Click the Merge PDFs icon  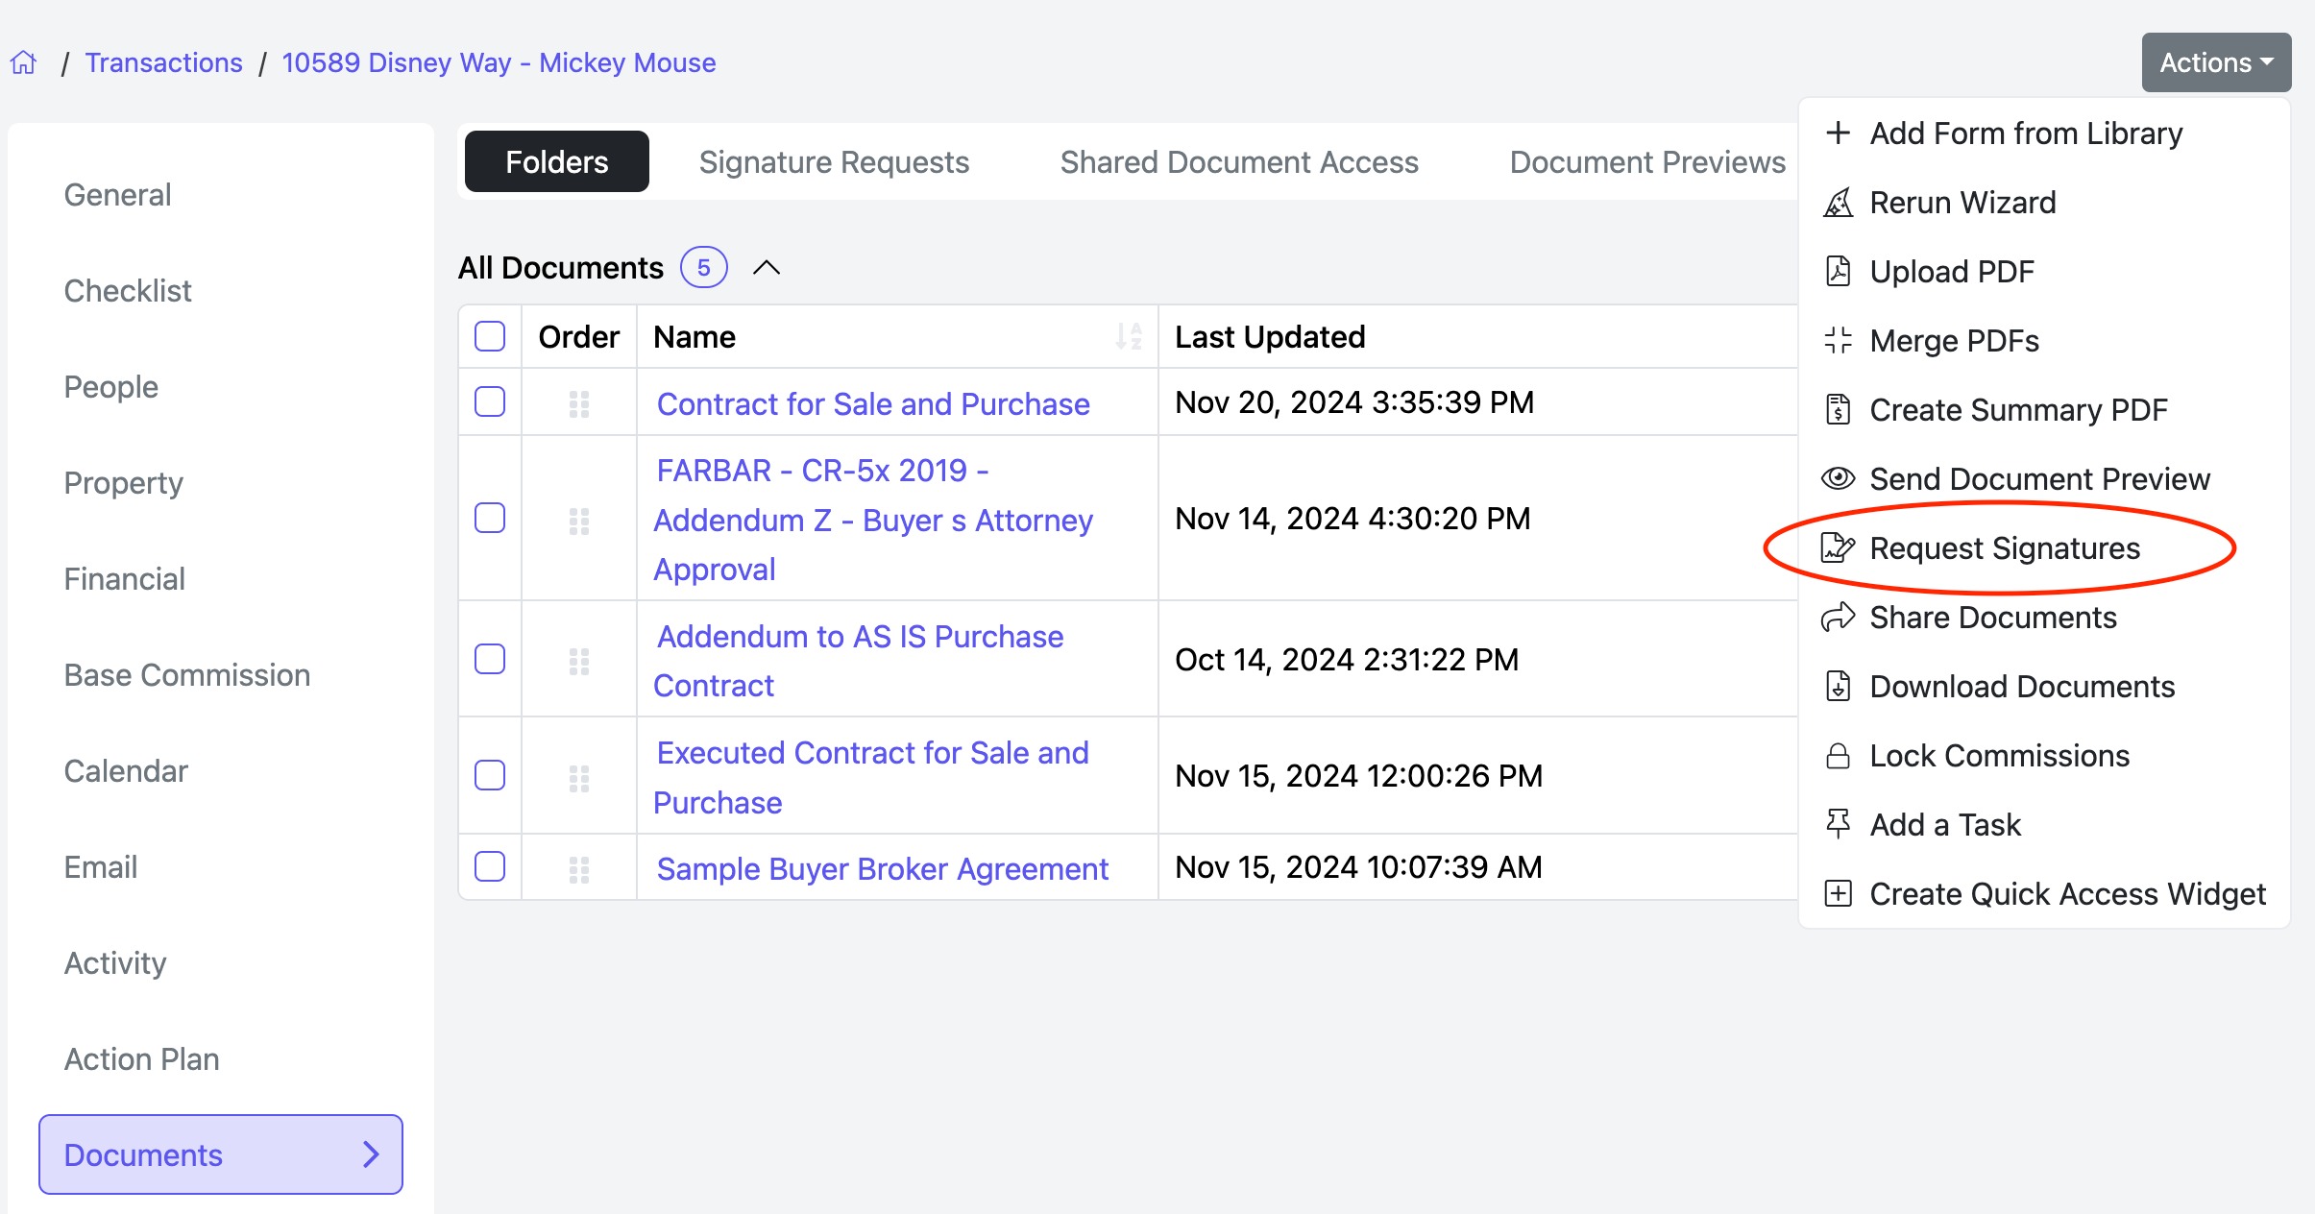point(1838,341)
